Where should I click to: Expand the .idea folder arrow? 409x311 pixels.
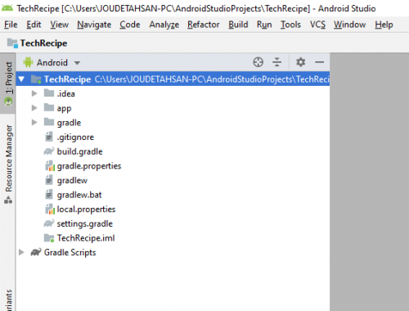pyautogui.click(x=34, y=93)
